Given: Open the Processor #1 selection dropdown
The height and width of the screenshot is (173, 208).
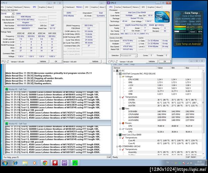Looking at the screenshot, I should 136,55.
